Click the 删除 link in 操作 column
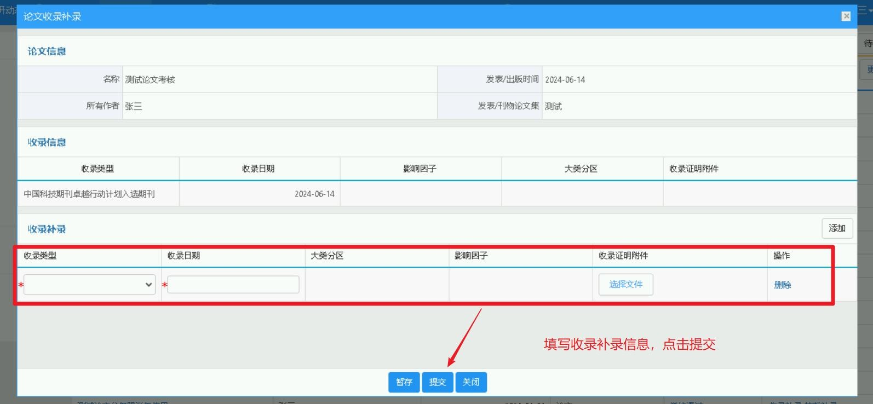873x404 pixels. (782, 285)
